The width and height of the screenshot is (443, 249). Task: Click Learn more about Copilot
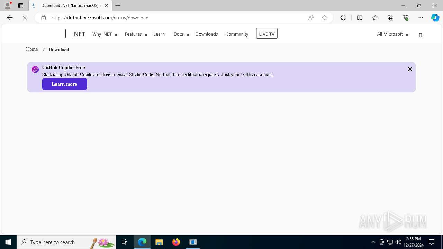click(x=65, y=84)
